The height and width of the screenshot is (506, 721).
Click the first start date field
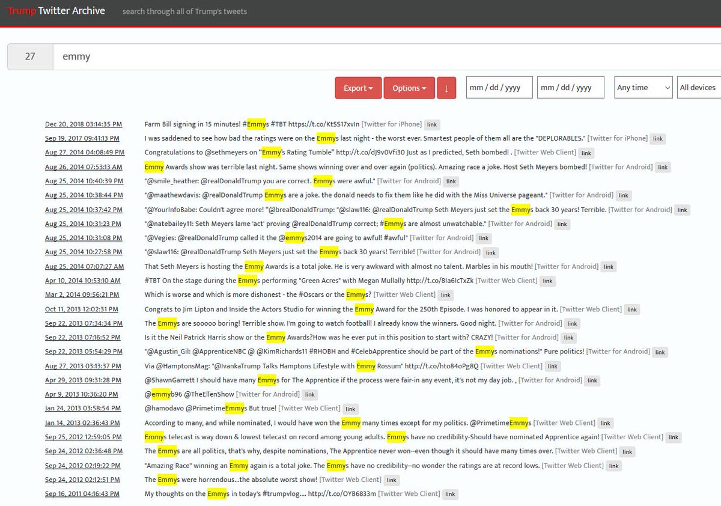tap(500, 88)
